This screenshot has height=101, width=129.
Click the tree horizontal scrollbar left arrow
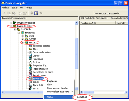pyautogui.click(x=3, y=92)
